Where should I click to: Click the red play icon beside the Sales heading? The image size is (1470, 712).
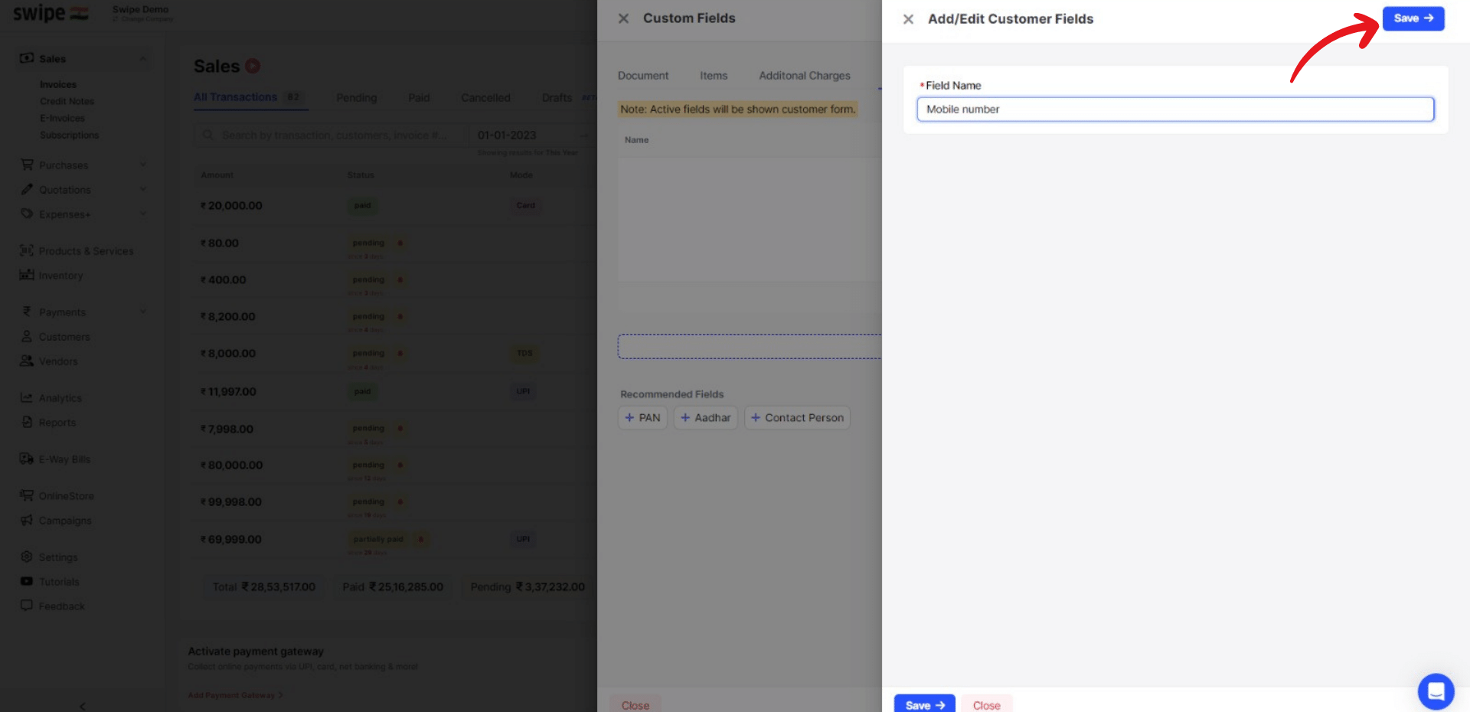click(x=253, y=67)
